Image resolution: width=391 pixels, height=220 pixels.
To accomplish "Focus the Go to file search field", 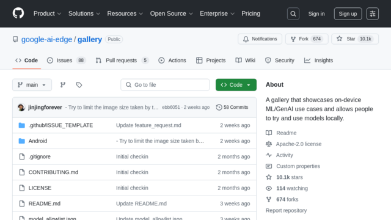I will [x=165, y=85].
